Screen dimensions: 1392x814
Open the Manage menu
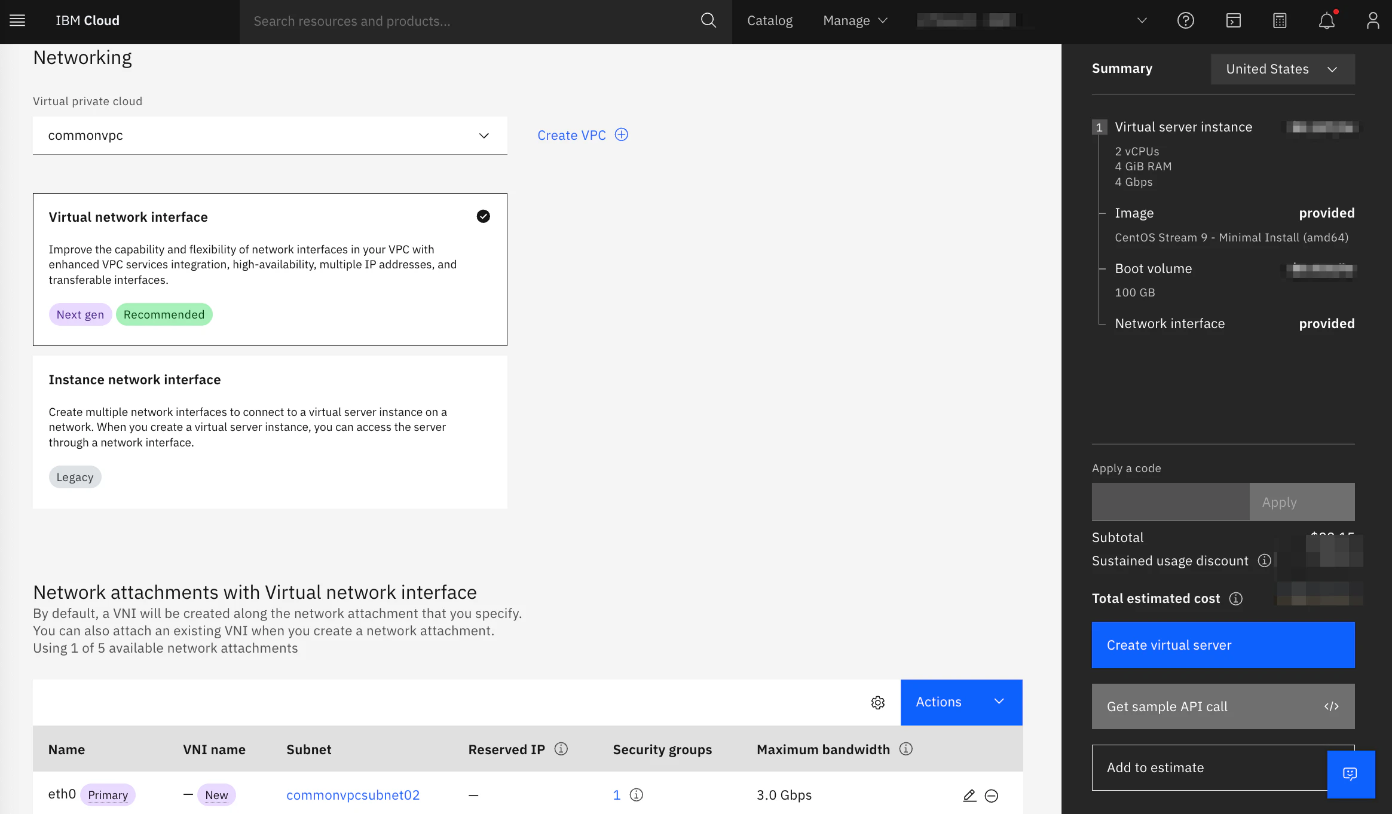[855, 20]
